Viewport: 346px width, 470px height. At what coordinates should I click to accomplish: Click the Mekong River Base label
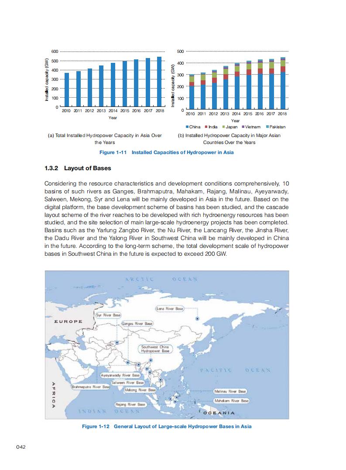pos(140,390)
